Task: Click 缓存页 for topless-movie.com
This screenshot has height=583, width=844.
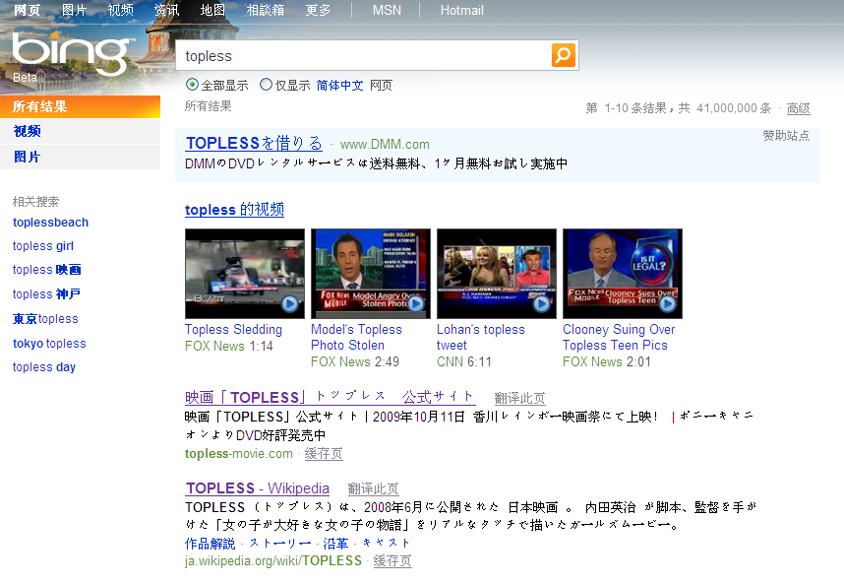Action: point(324,454)
